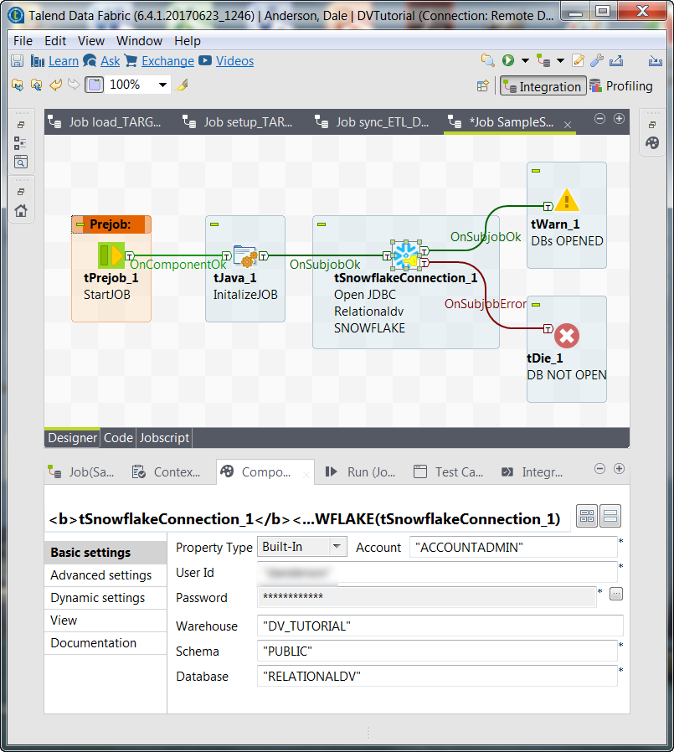Viewport: 674px width, 752px height.
Task: Switch to the Code tab
Action: [x=118, y=437]
